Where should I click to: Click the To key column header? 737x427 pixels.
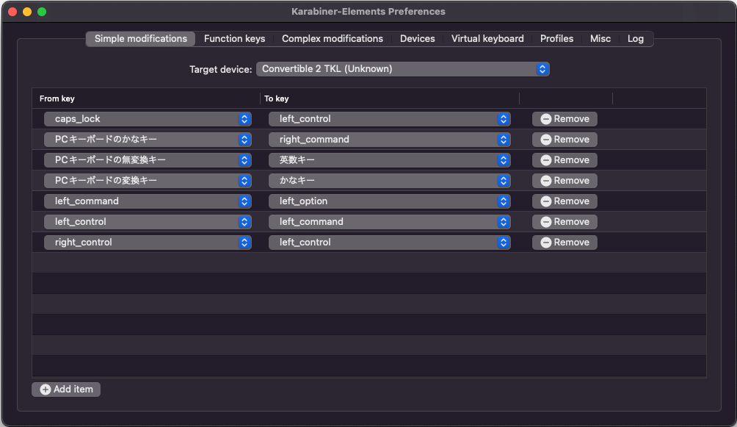coord(390,98)
